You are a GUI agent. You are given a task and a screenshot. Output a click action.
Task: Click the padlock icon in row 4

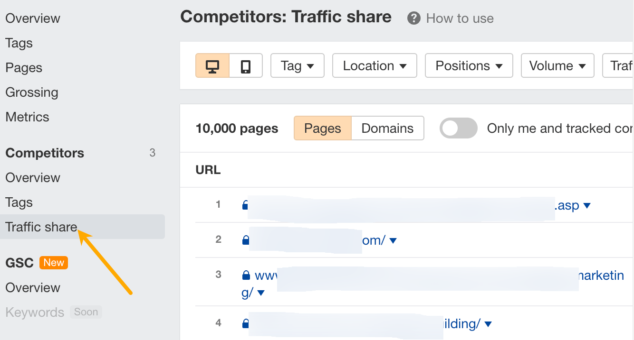[246, 324]
